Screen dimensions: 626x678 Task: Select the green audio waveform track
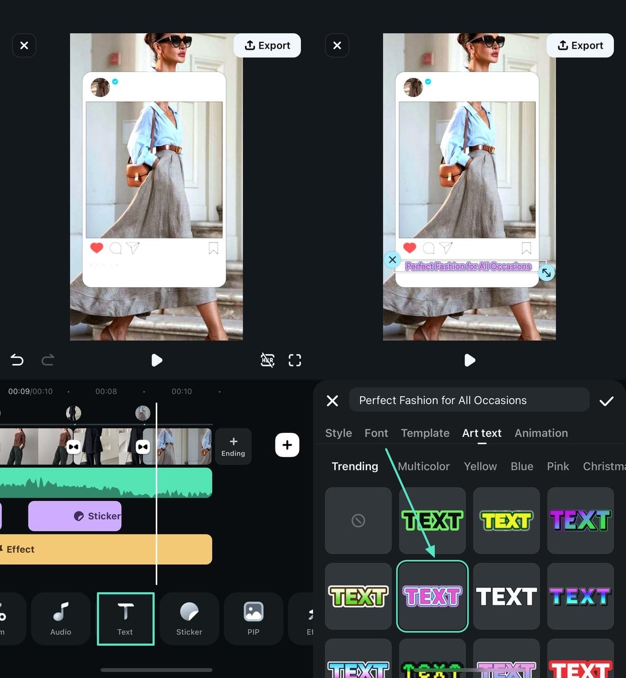click(106, 483)
